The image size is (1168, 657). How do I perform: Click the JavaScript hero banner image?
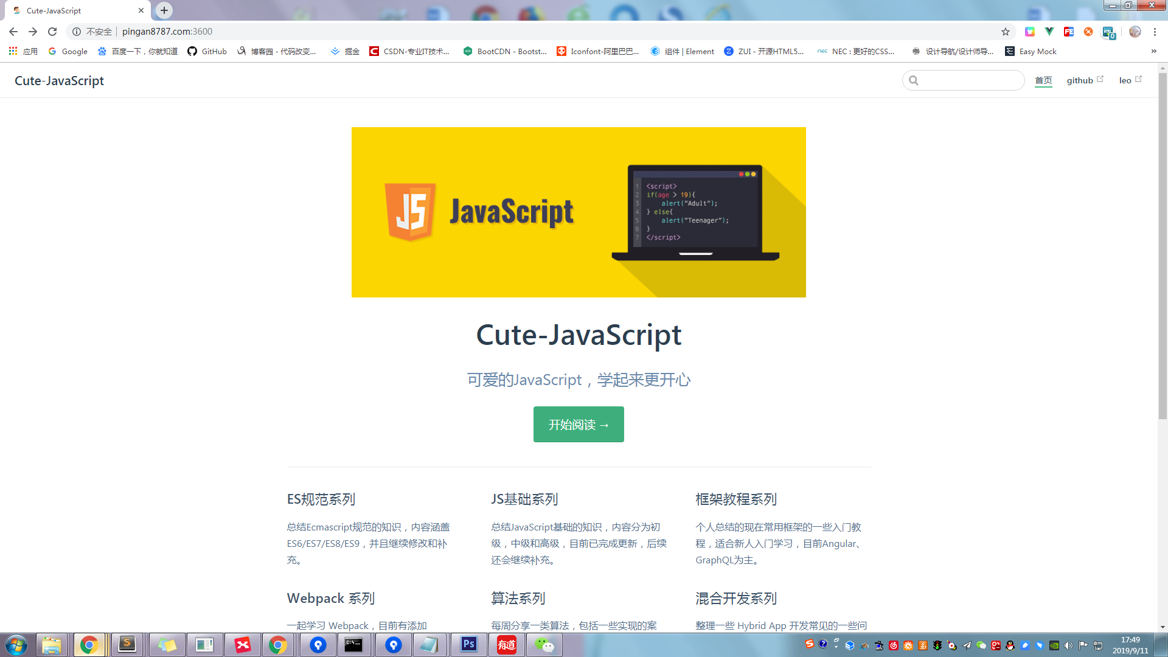coord(579,212)
